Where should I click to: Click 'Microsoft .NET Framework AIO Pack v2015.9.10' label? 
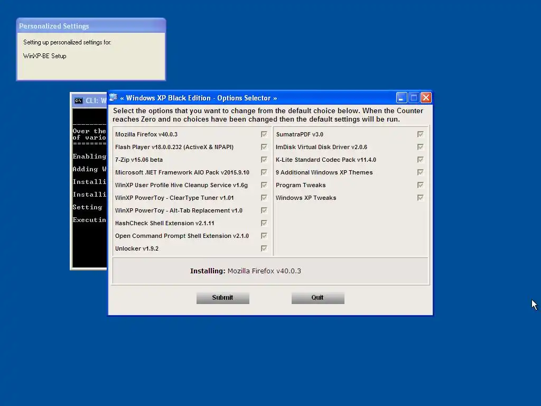(182, 172)
